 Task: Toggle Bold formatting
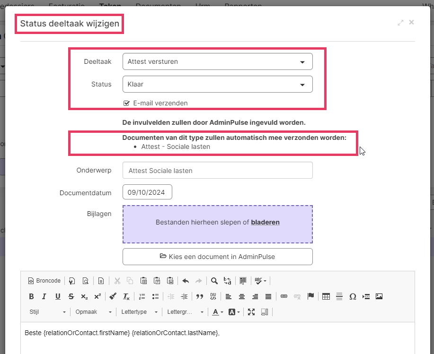click(x=31, y=296)
